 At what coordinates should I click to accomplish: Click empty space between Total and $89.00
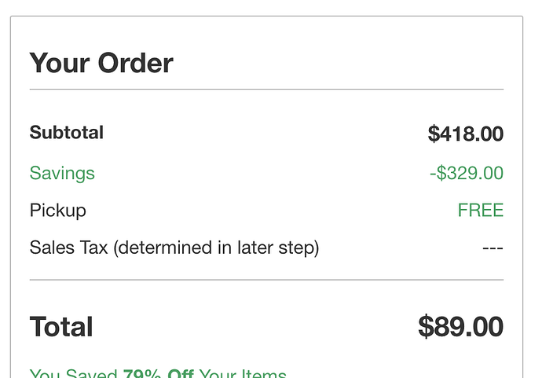(255, 326)
